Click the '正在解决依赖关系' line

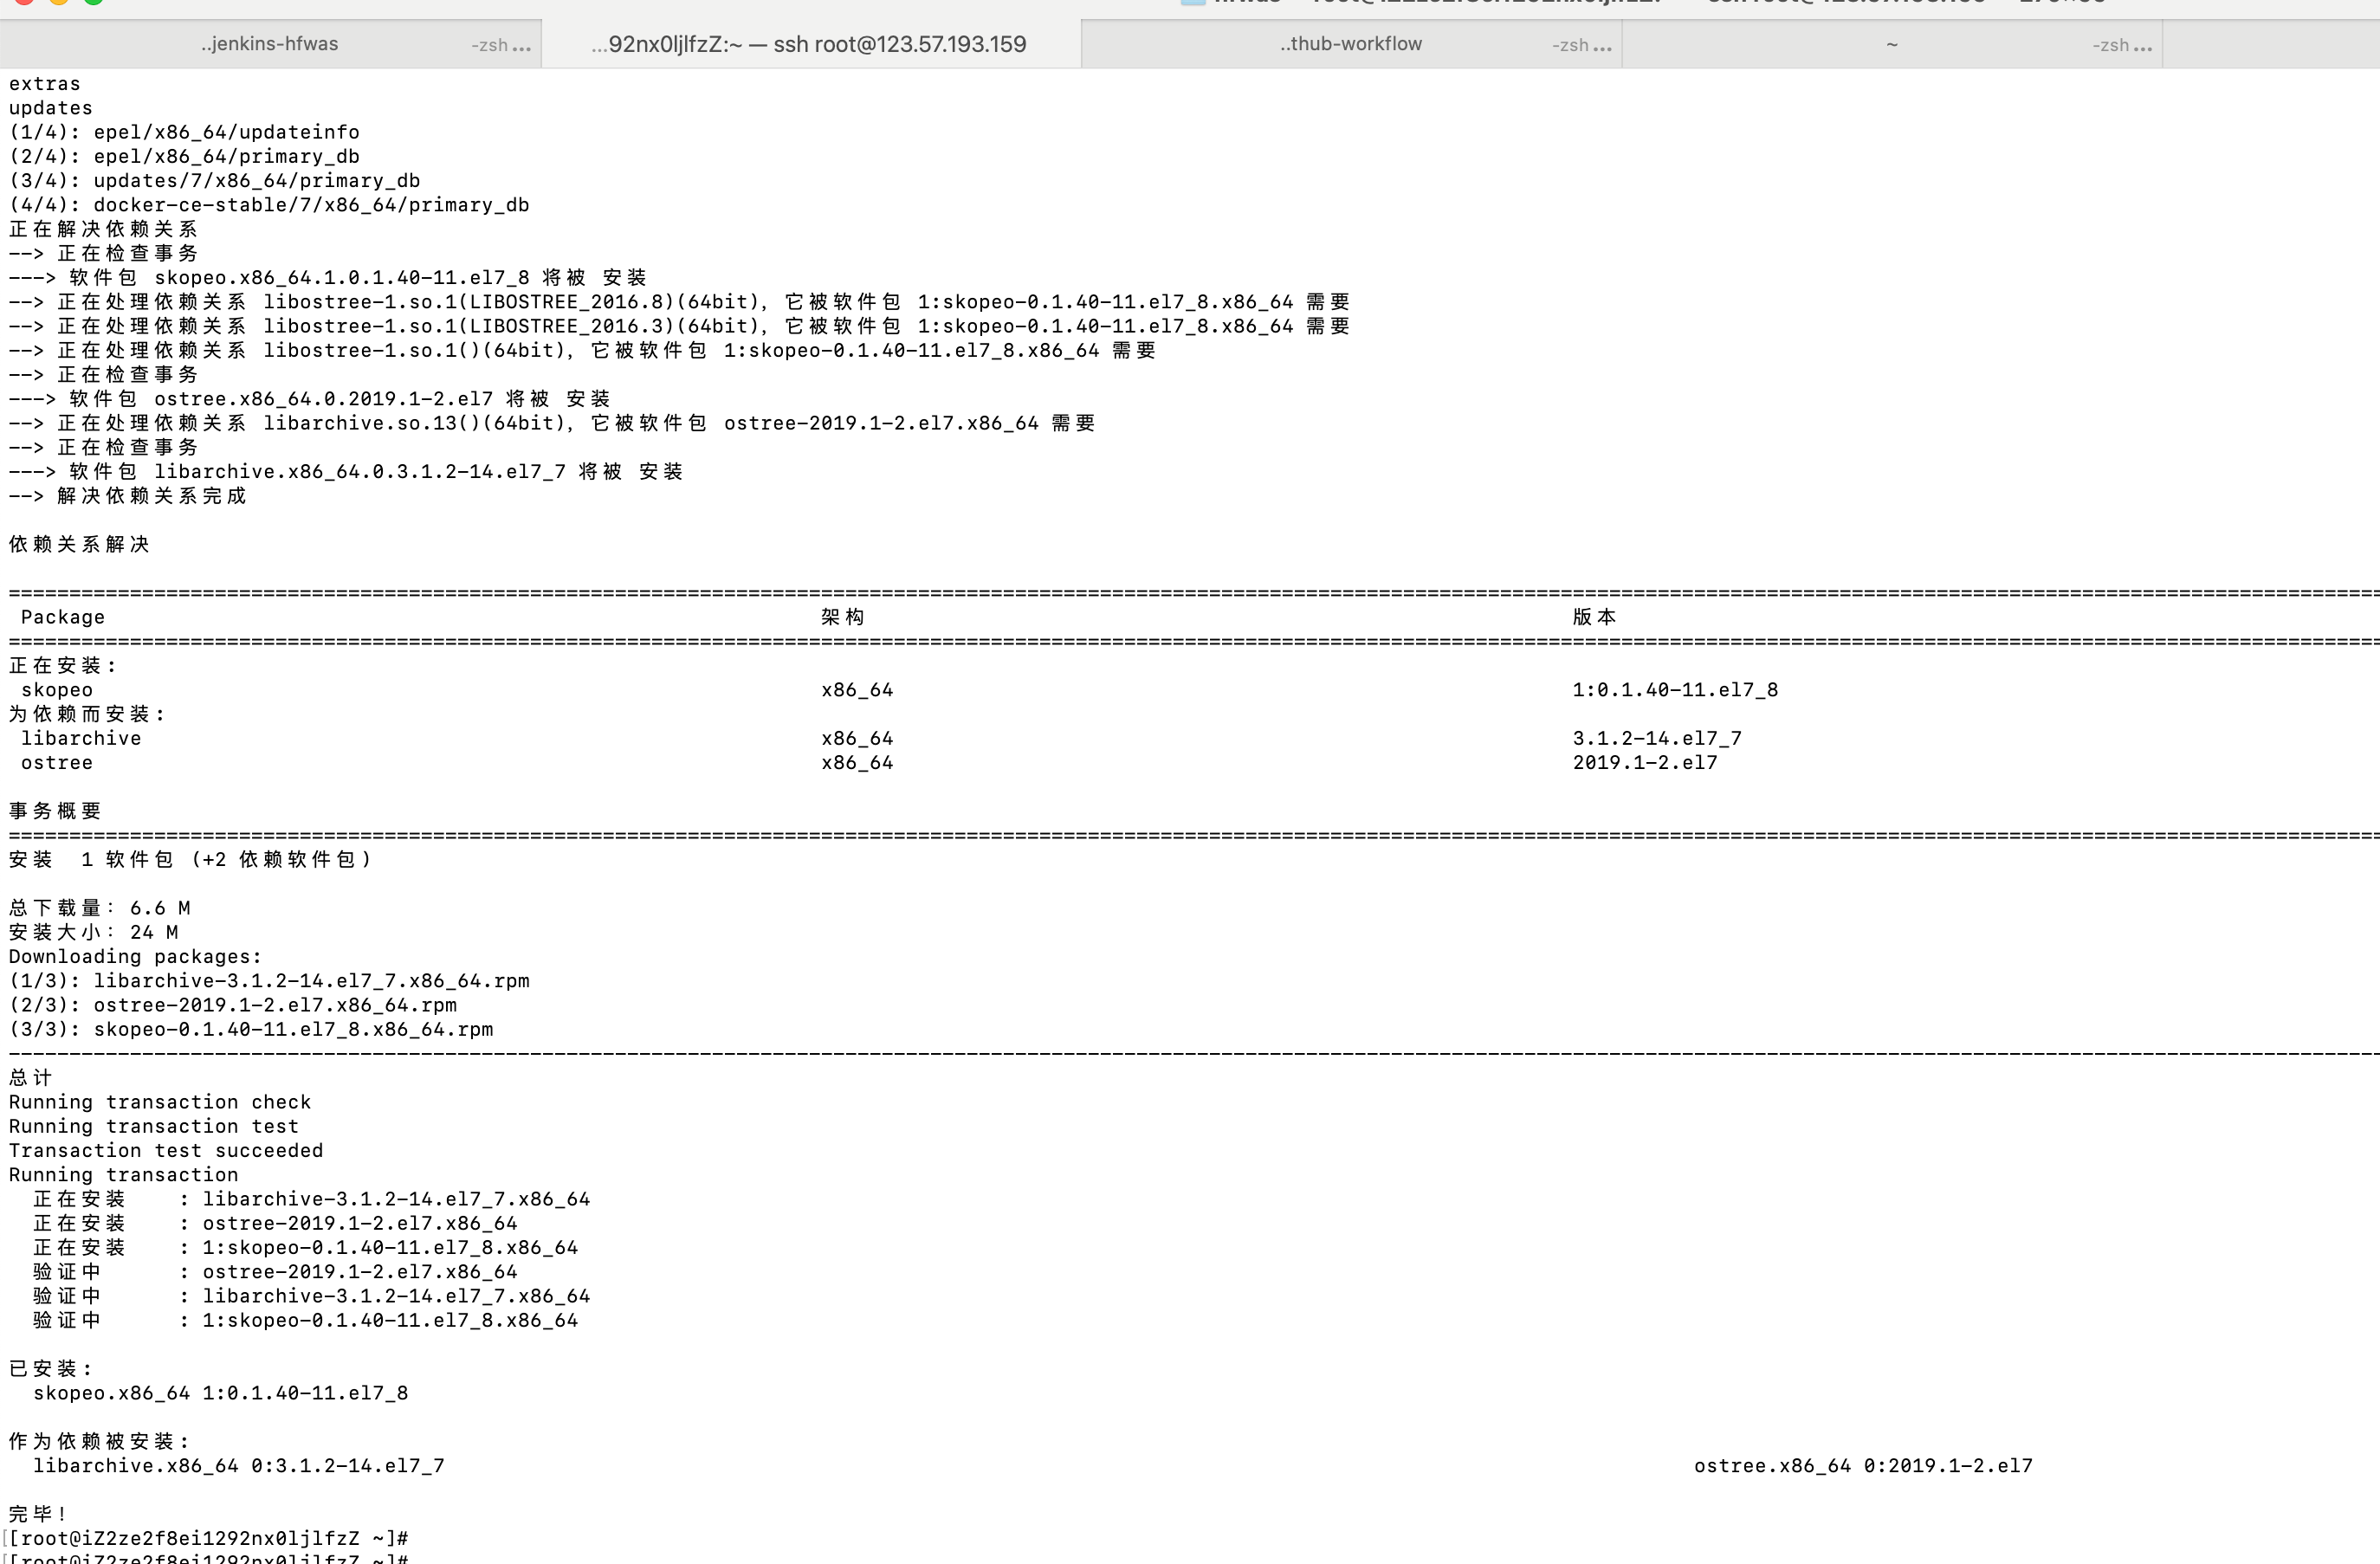pyautogui.click(x=104, y=229)
